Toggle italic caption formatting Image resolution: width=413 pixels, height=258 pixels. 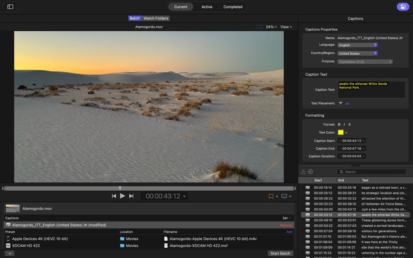coord(344,125)
